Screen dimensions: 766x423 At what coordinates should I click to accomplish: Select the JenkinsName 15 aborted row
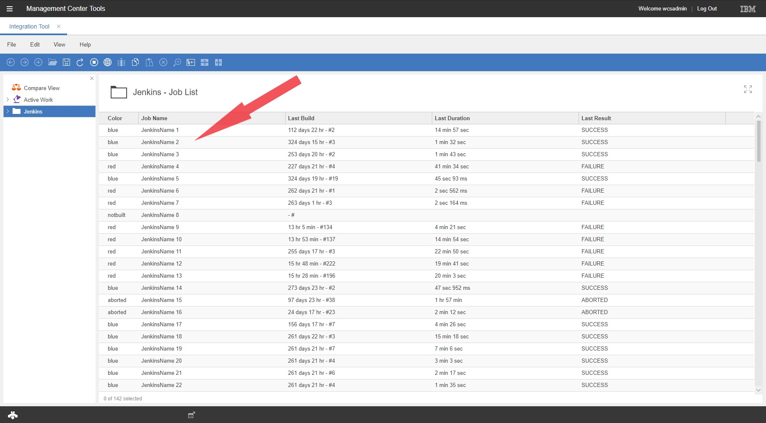[x=426, y=300]
